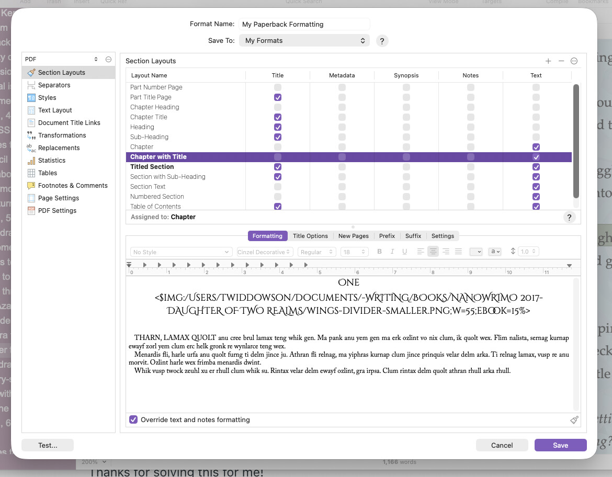Toggle Text checkbox for Section Text row
Screen dimensions: 612x477
pos(536,187)
